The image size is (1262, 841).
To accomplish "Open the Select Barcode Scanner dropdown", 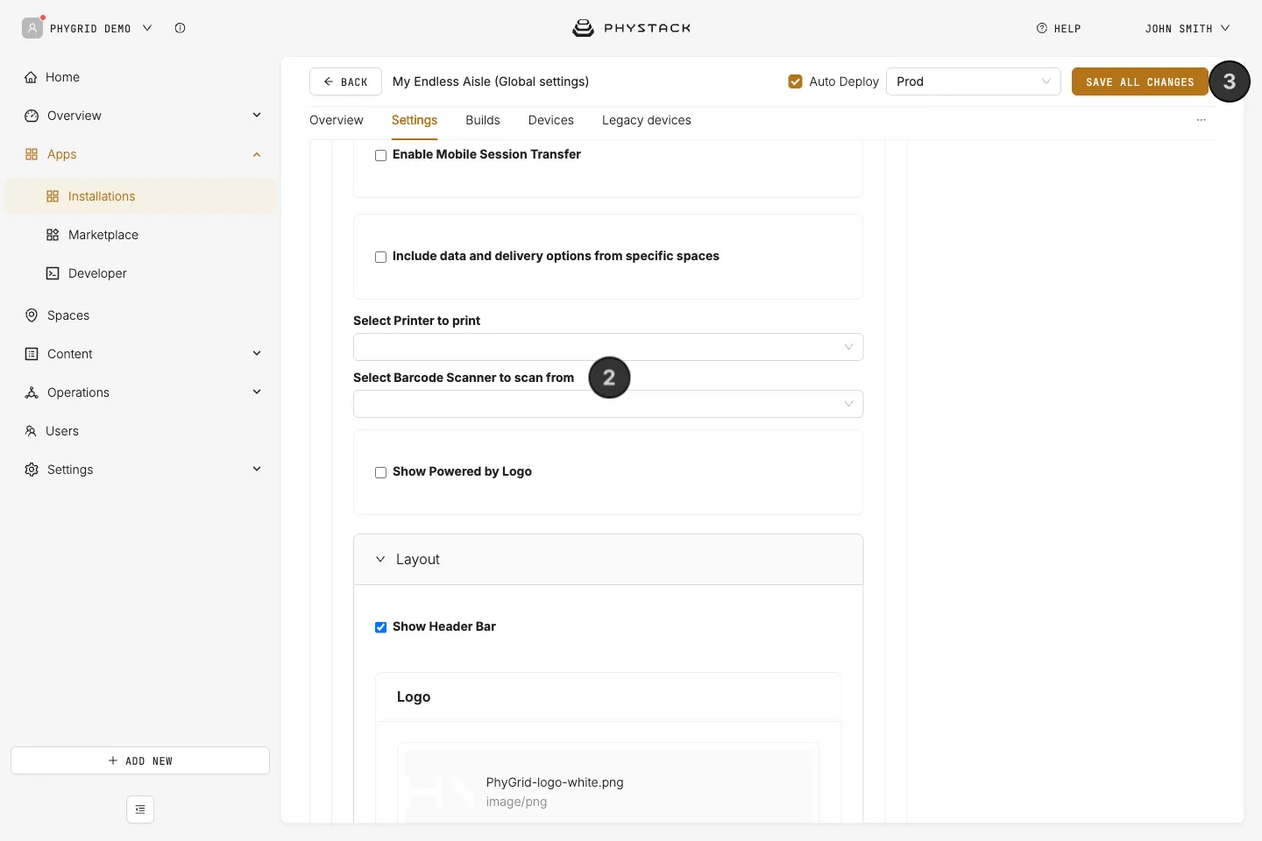I will (608, 404).
